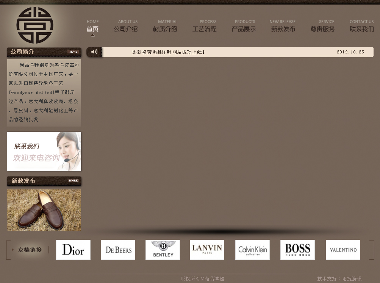Viewport: 380px width, 283px height.
Task: Open the ABOUT US 公司介绍 page
Action: point(126,26)
